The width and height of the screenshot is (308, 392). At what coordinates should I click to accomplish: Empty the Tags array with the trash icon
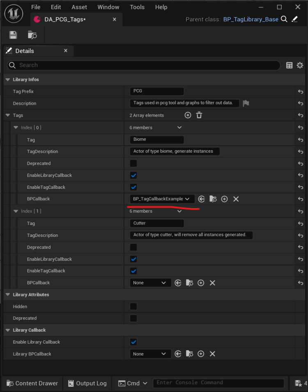[x=199, y=115]
